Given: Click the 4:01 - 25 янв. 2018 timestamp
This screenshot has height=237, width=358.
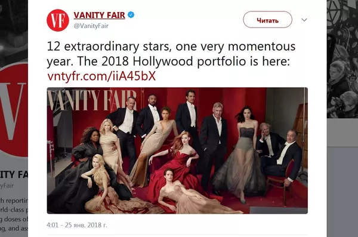Looking at the screenshot, I should [x=77, y=225].
